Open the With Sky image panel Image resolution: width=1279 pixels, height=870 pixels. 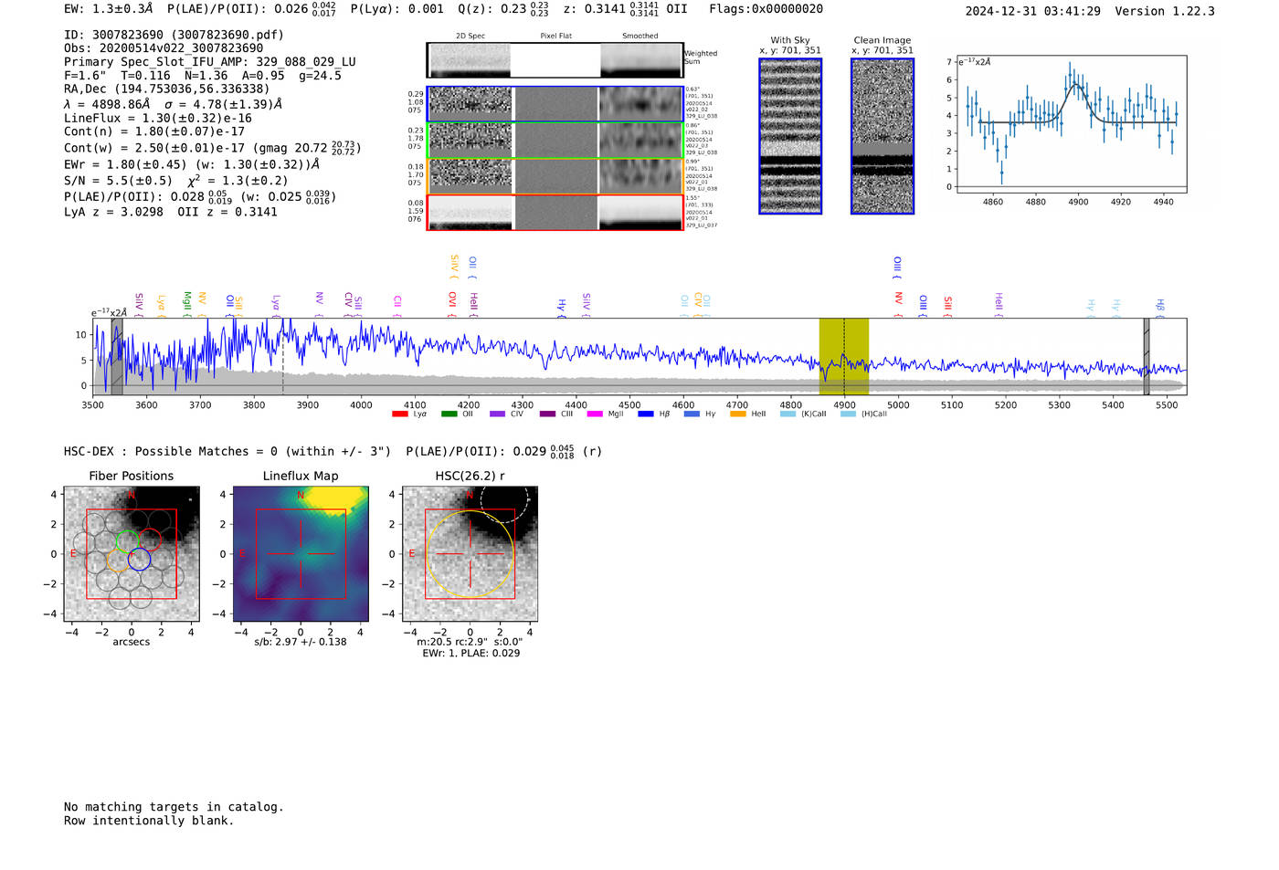point(790,136)
